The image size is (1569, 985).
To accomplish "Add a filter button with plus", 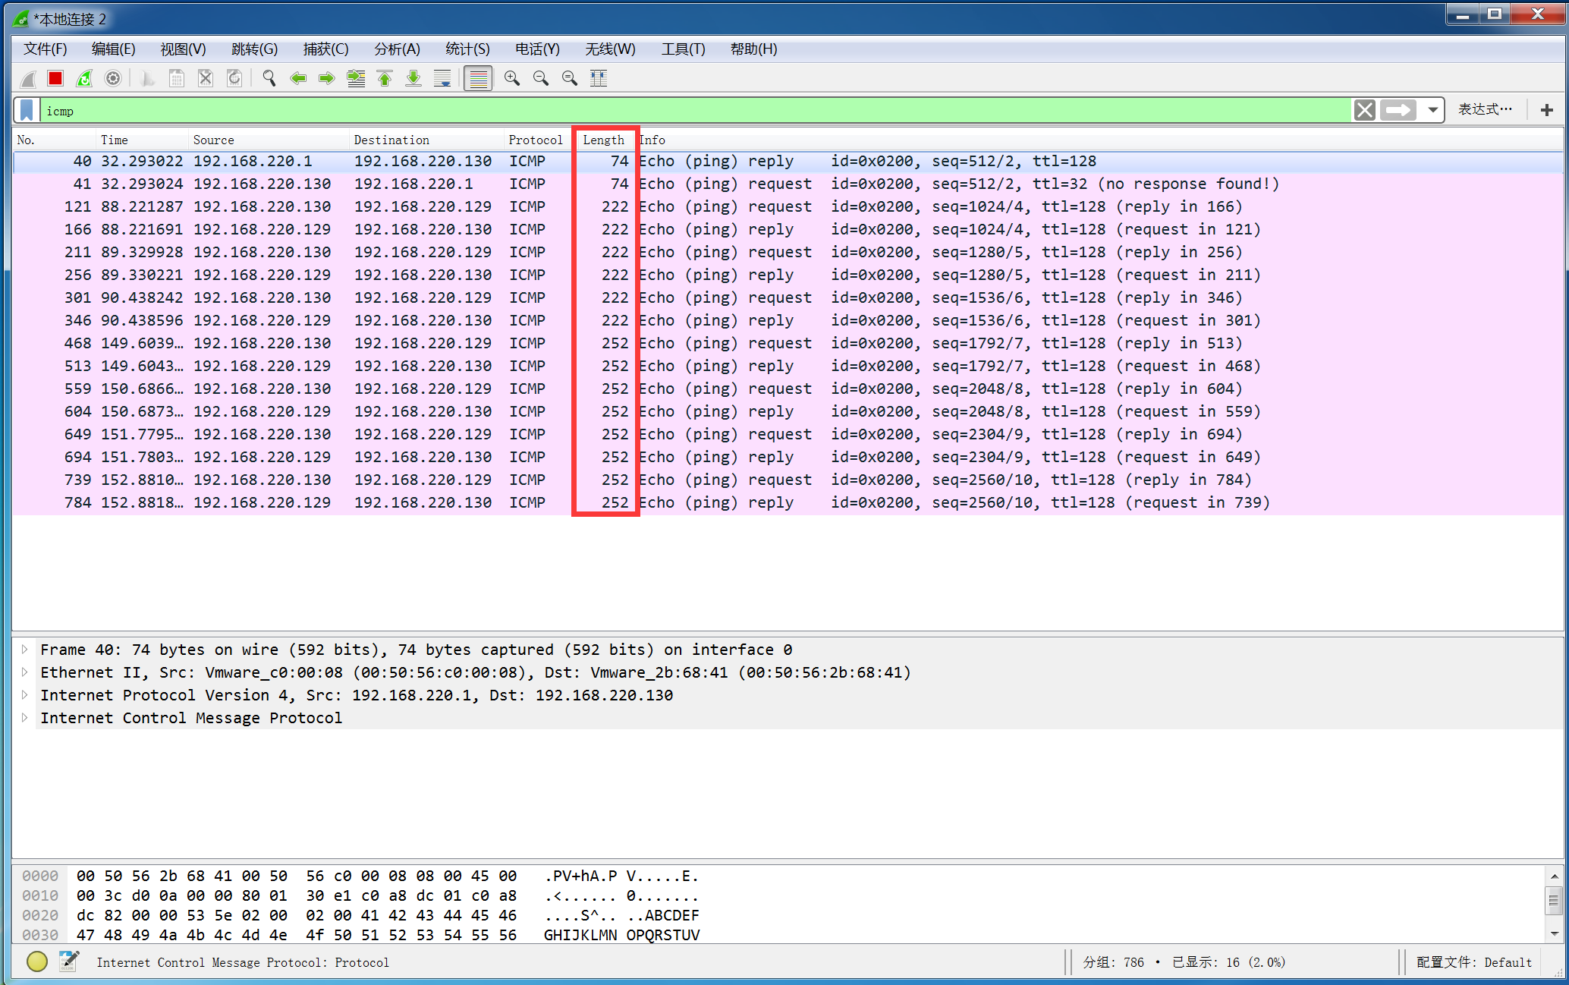I will point(1546,111).
